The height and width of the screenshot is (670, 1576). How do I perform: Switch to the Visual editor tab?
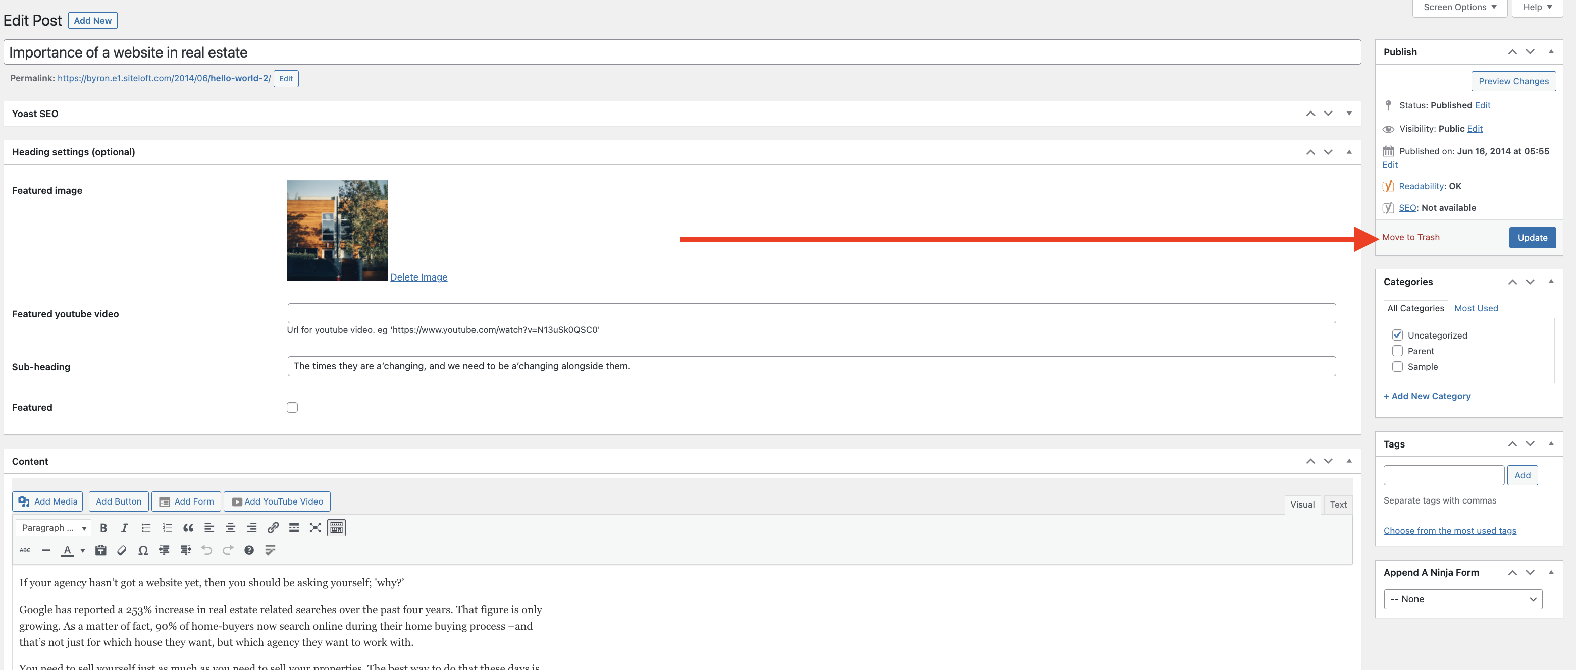click(x=1302, y=505)
